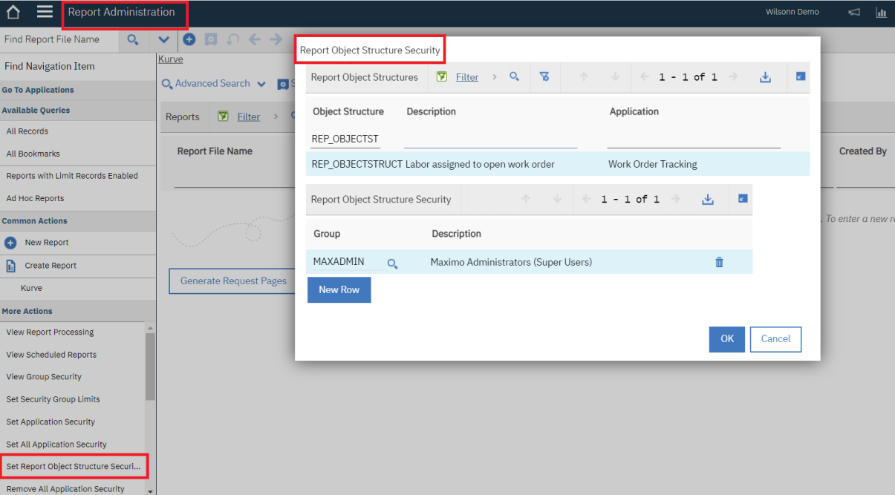Delete the MAXADMIN group row
Screen dimensions: 895x495
[718, 261]
